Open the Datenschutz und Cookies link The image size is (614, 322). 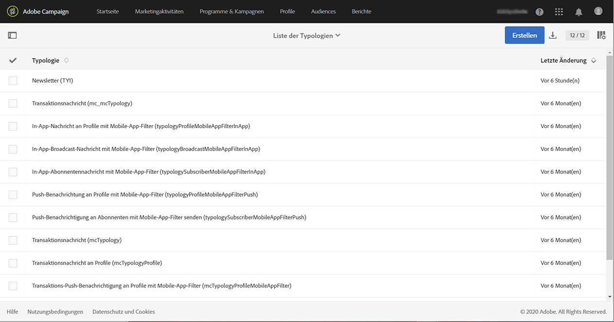(x=123, y=312)
